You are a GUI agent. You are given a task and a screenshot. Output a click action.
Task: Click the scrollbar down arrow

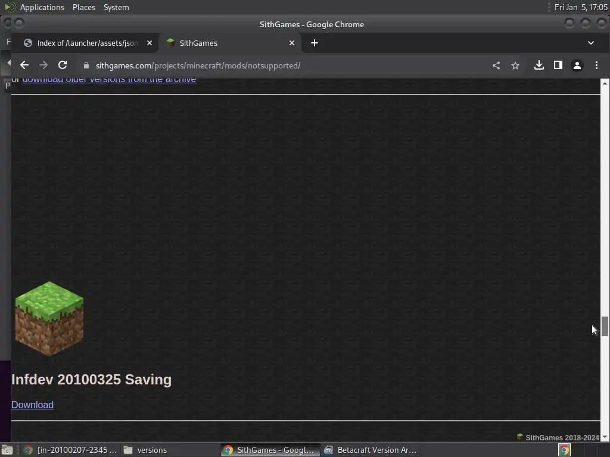605,437
